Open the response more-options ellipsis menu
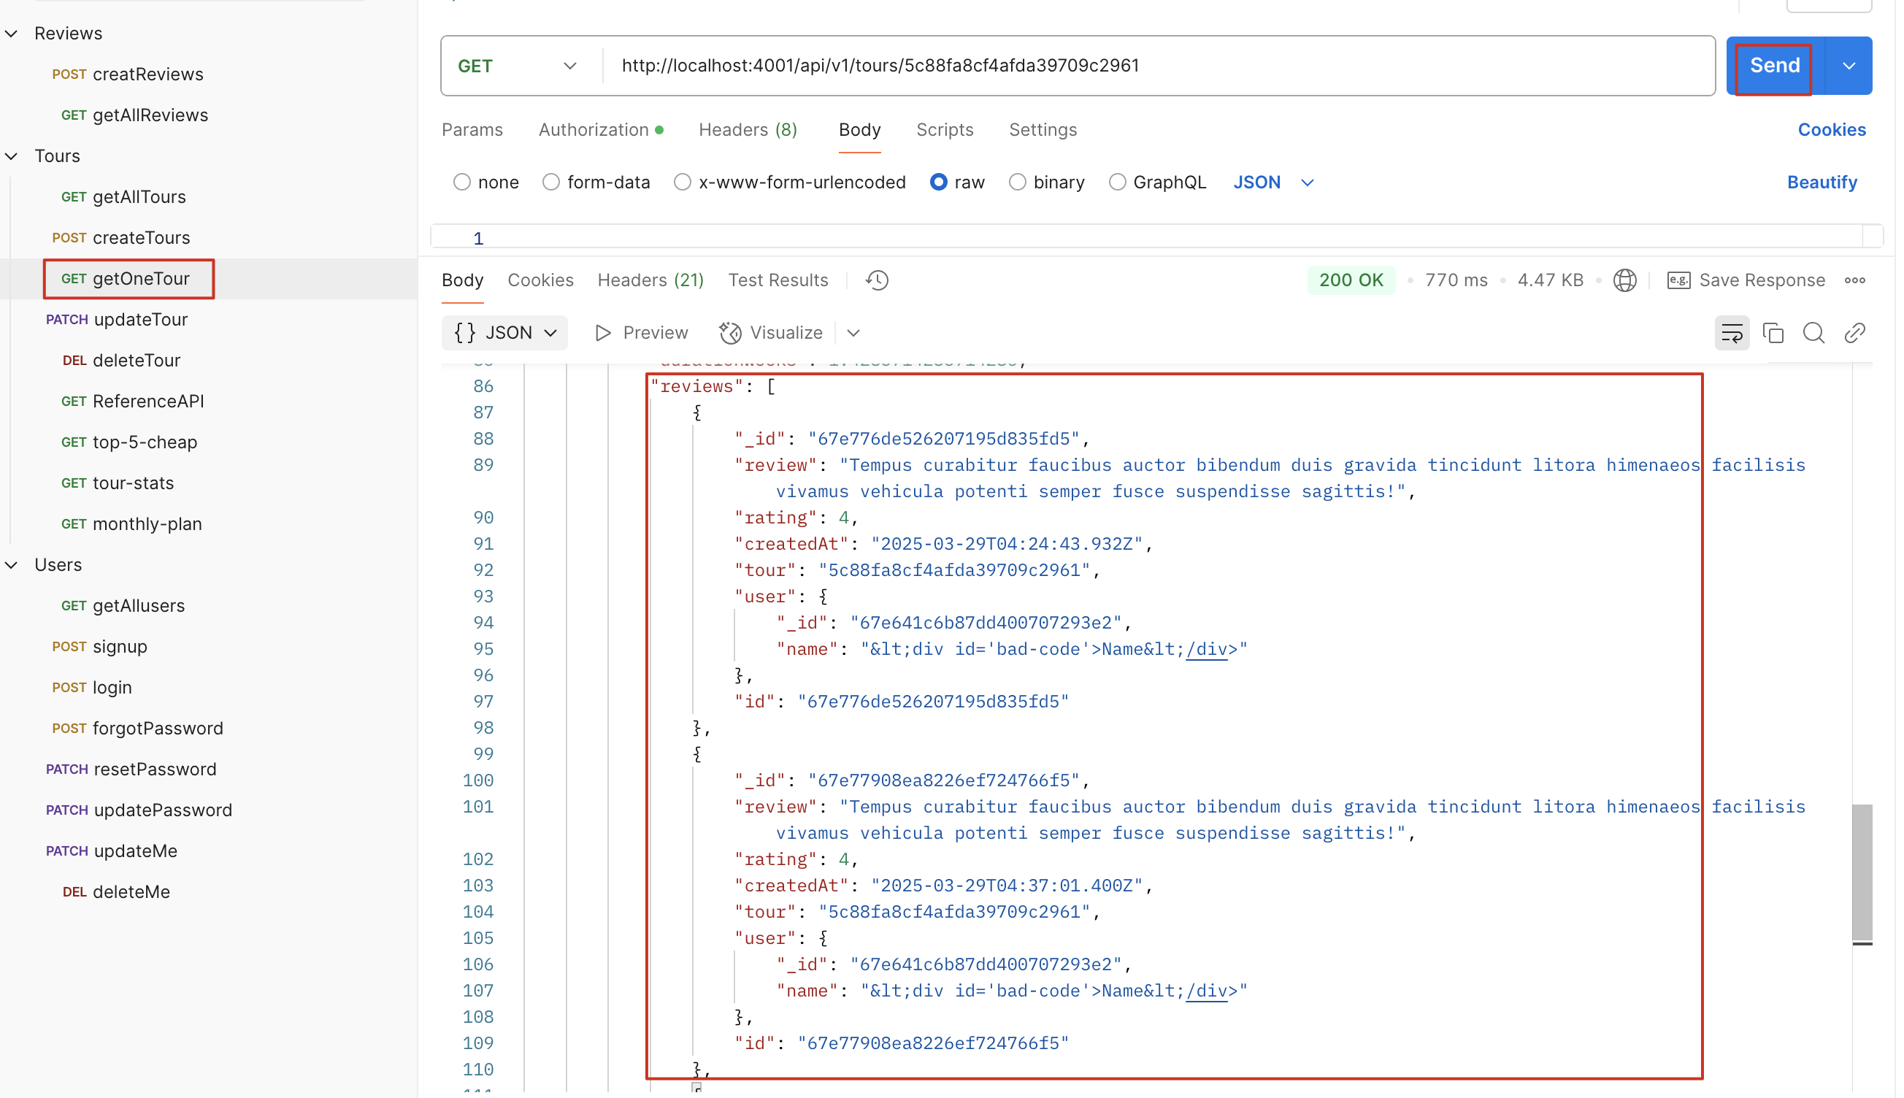Screen dimensions: 1904x1098 [x=1854, y=280]
